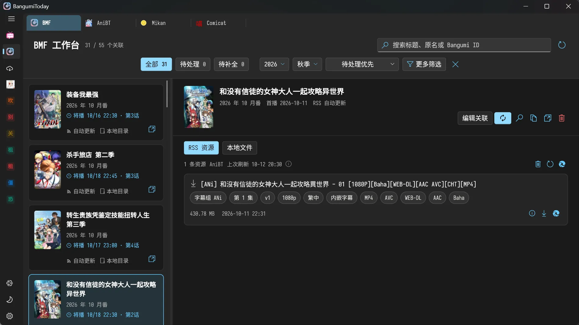Download the 430.78 MB ANi resource
579x325 pixels.
[544, 214]
